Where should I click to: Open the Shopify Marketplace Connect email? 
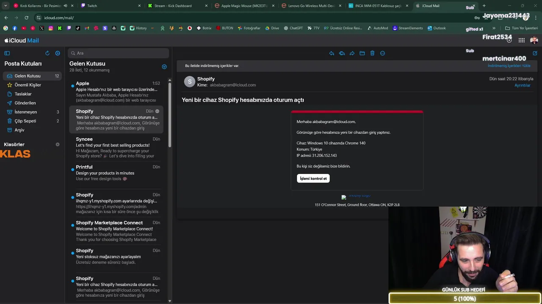point(116,231)
